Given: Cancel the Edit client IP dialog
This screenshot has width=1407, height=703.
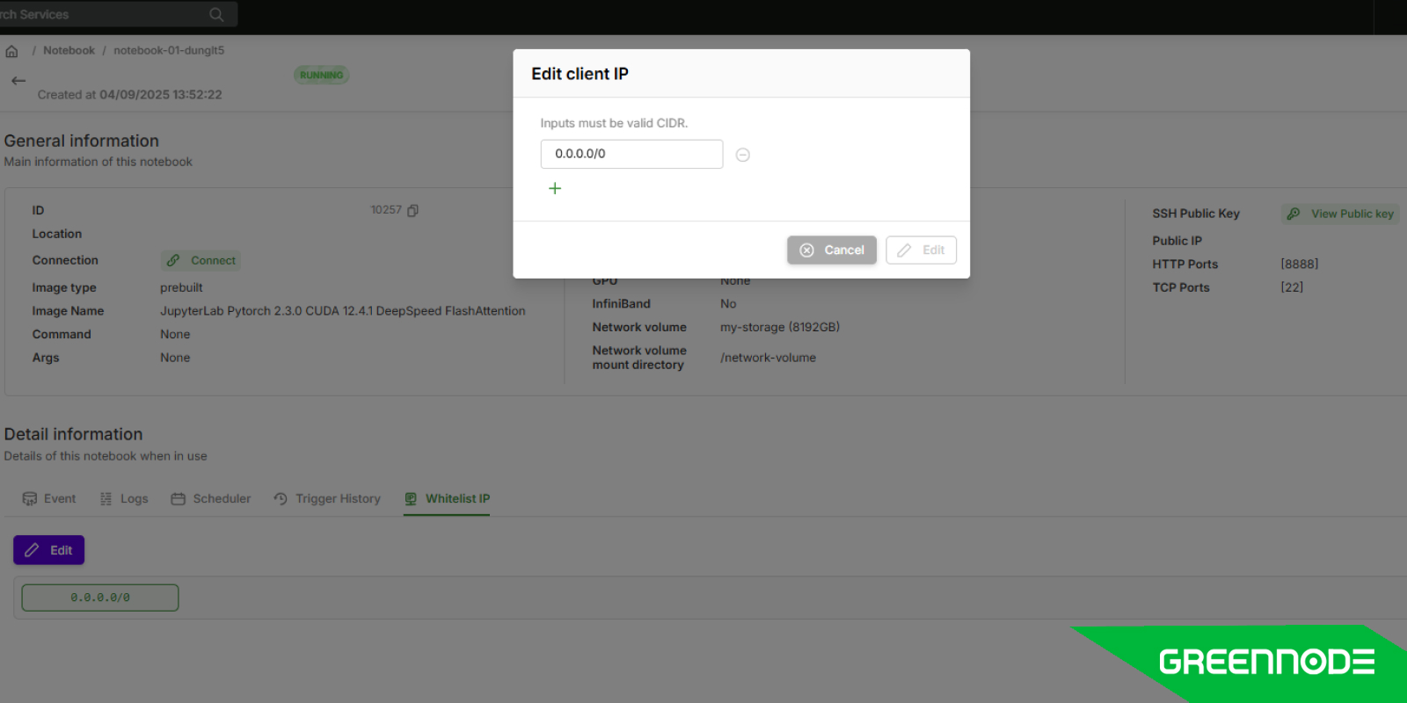Looking at the screenshot, I should pyautogui.click(x=831, y=250).
